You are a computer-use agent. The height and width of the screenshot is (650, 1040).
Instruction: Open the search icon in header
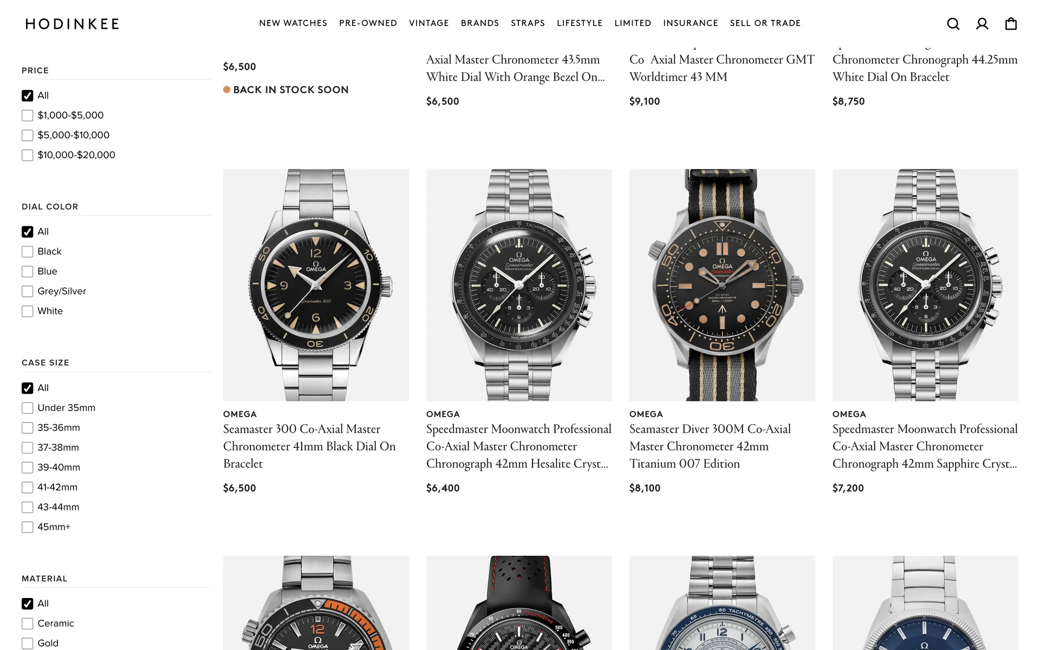(x=953, y=24)
